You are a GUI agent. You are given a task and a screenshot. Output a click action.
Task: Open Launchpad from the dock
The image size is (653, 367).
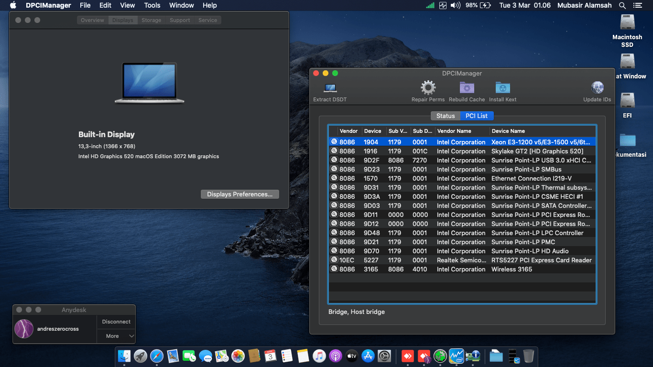tap(141, 356)
